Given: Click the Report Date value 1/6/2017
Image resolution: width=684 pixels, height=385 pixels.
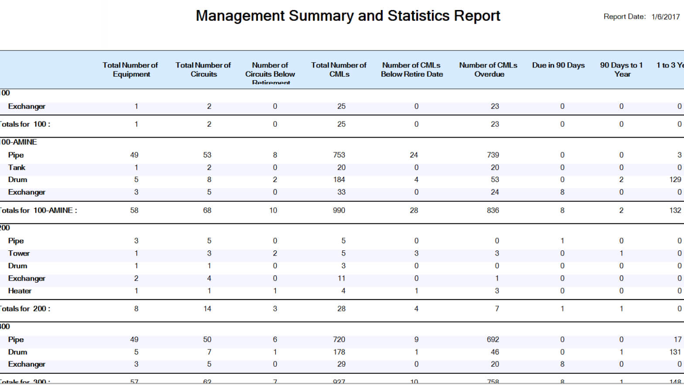Looking at the screenshot, I should (x=665, y=17).
